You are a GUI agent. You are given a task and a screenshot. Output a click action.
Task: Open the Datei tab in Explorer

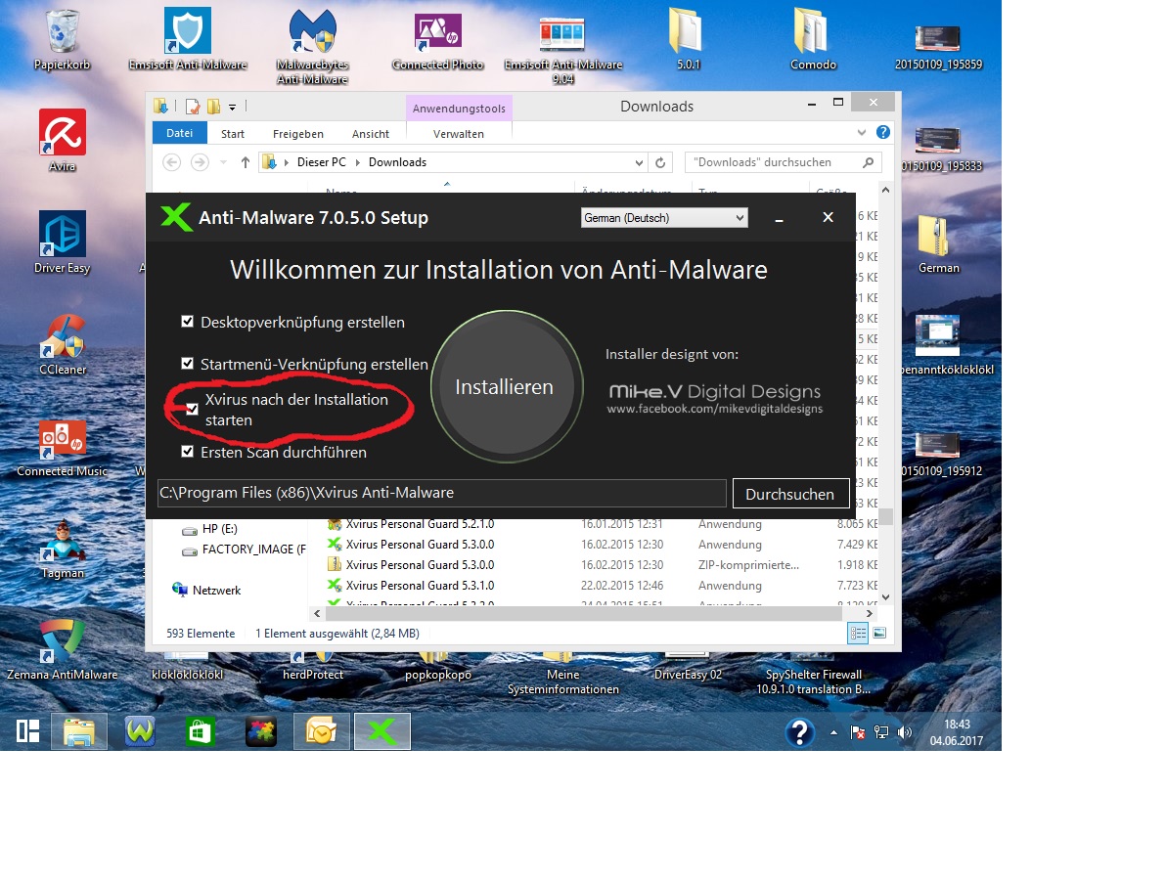179,133
